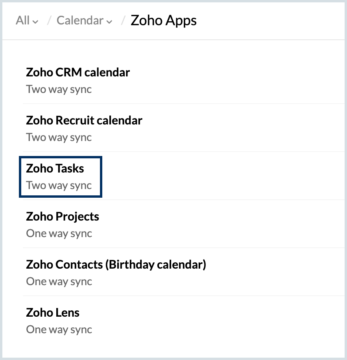The image size is (347, 360).
Task: Click the Zoho Lens title text
Action: tap(53, 313)
